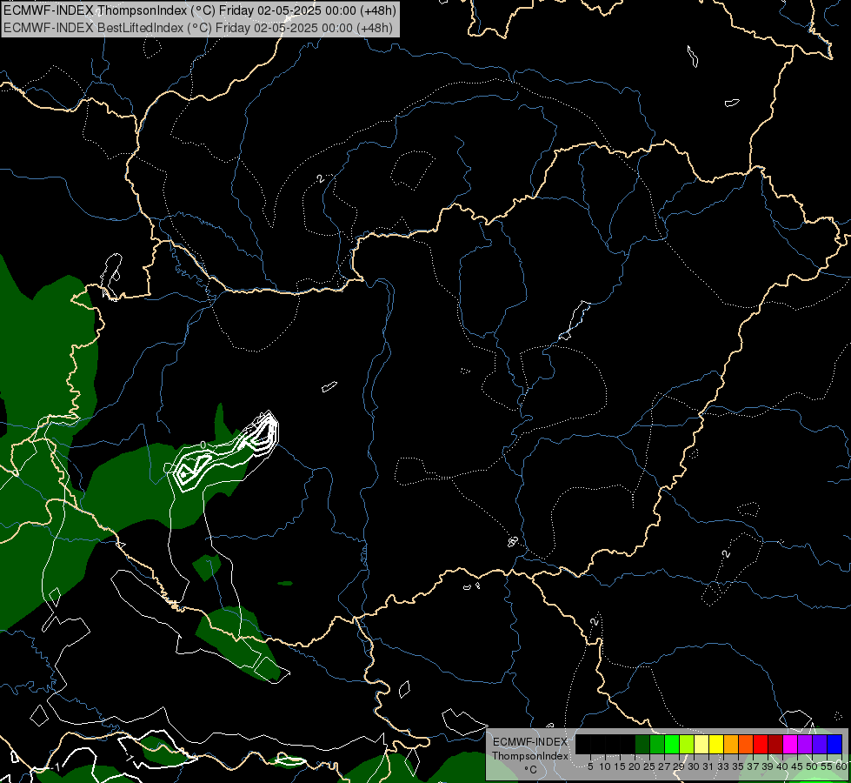Image resolution: width=851 pixels, height=783 pixels.
Task: Click the ECMWF-INDEX label inside the legend
Action: click(x=530, y=742)
